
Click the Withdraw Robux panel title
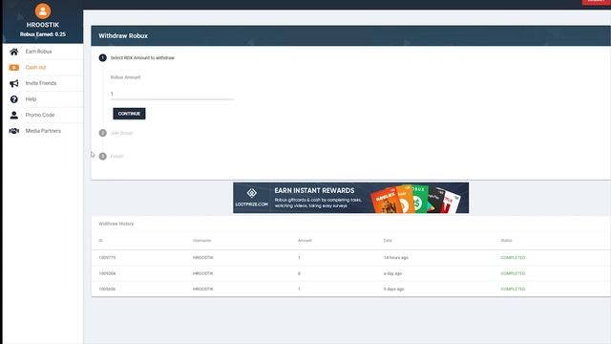[x=123, y=36]
